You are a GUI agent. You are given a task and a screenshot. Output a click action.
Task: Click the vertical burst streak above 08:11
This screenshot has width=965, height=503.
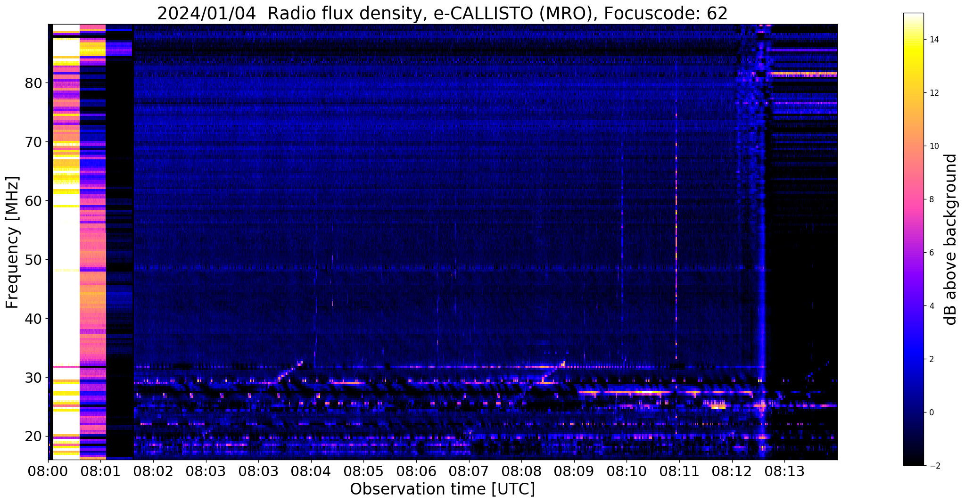676,236
